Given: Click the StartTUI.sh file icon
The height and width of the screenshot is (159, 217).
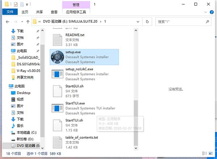Looking at the screenshot, I should pos(57,125).
